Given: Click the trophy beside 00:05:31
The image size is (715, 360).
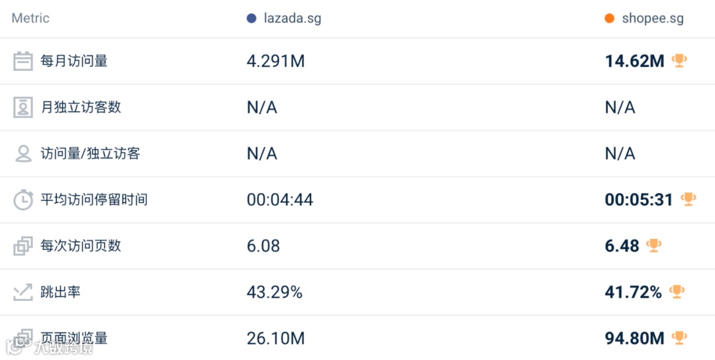Looking at the screenshot, I should pyautogui.click(x=689, y=199).
